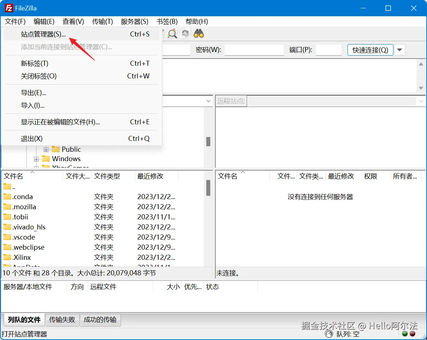Click the queue 服务器/本地文件 column header
Image resolution: width=427 pixels, height=340 pixels.
34,287
